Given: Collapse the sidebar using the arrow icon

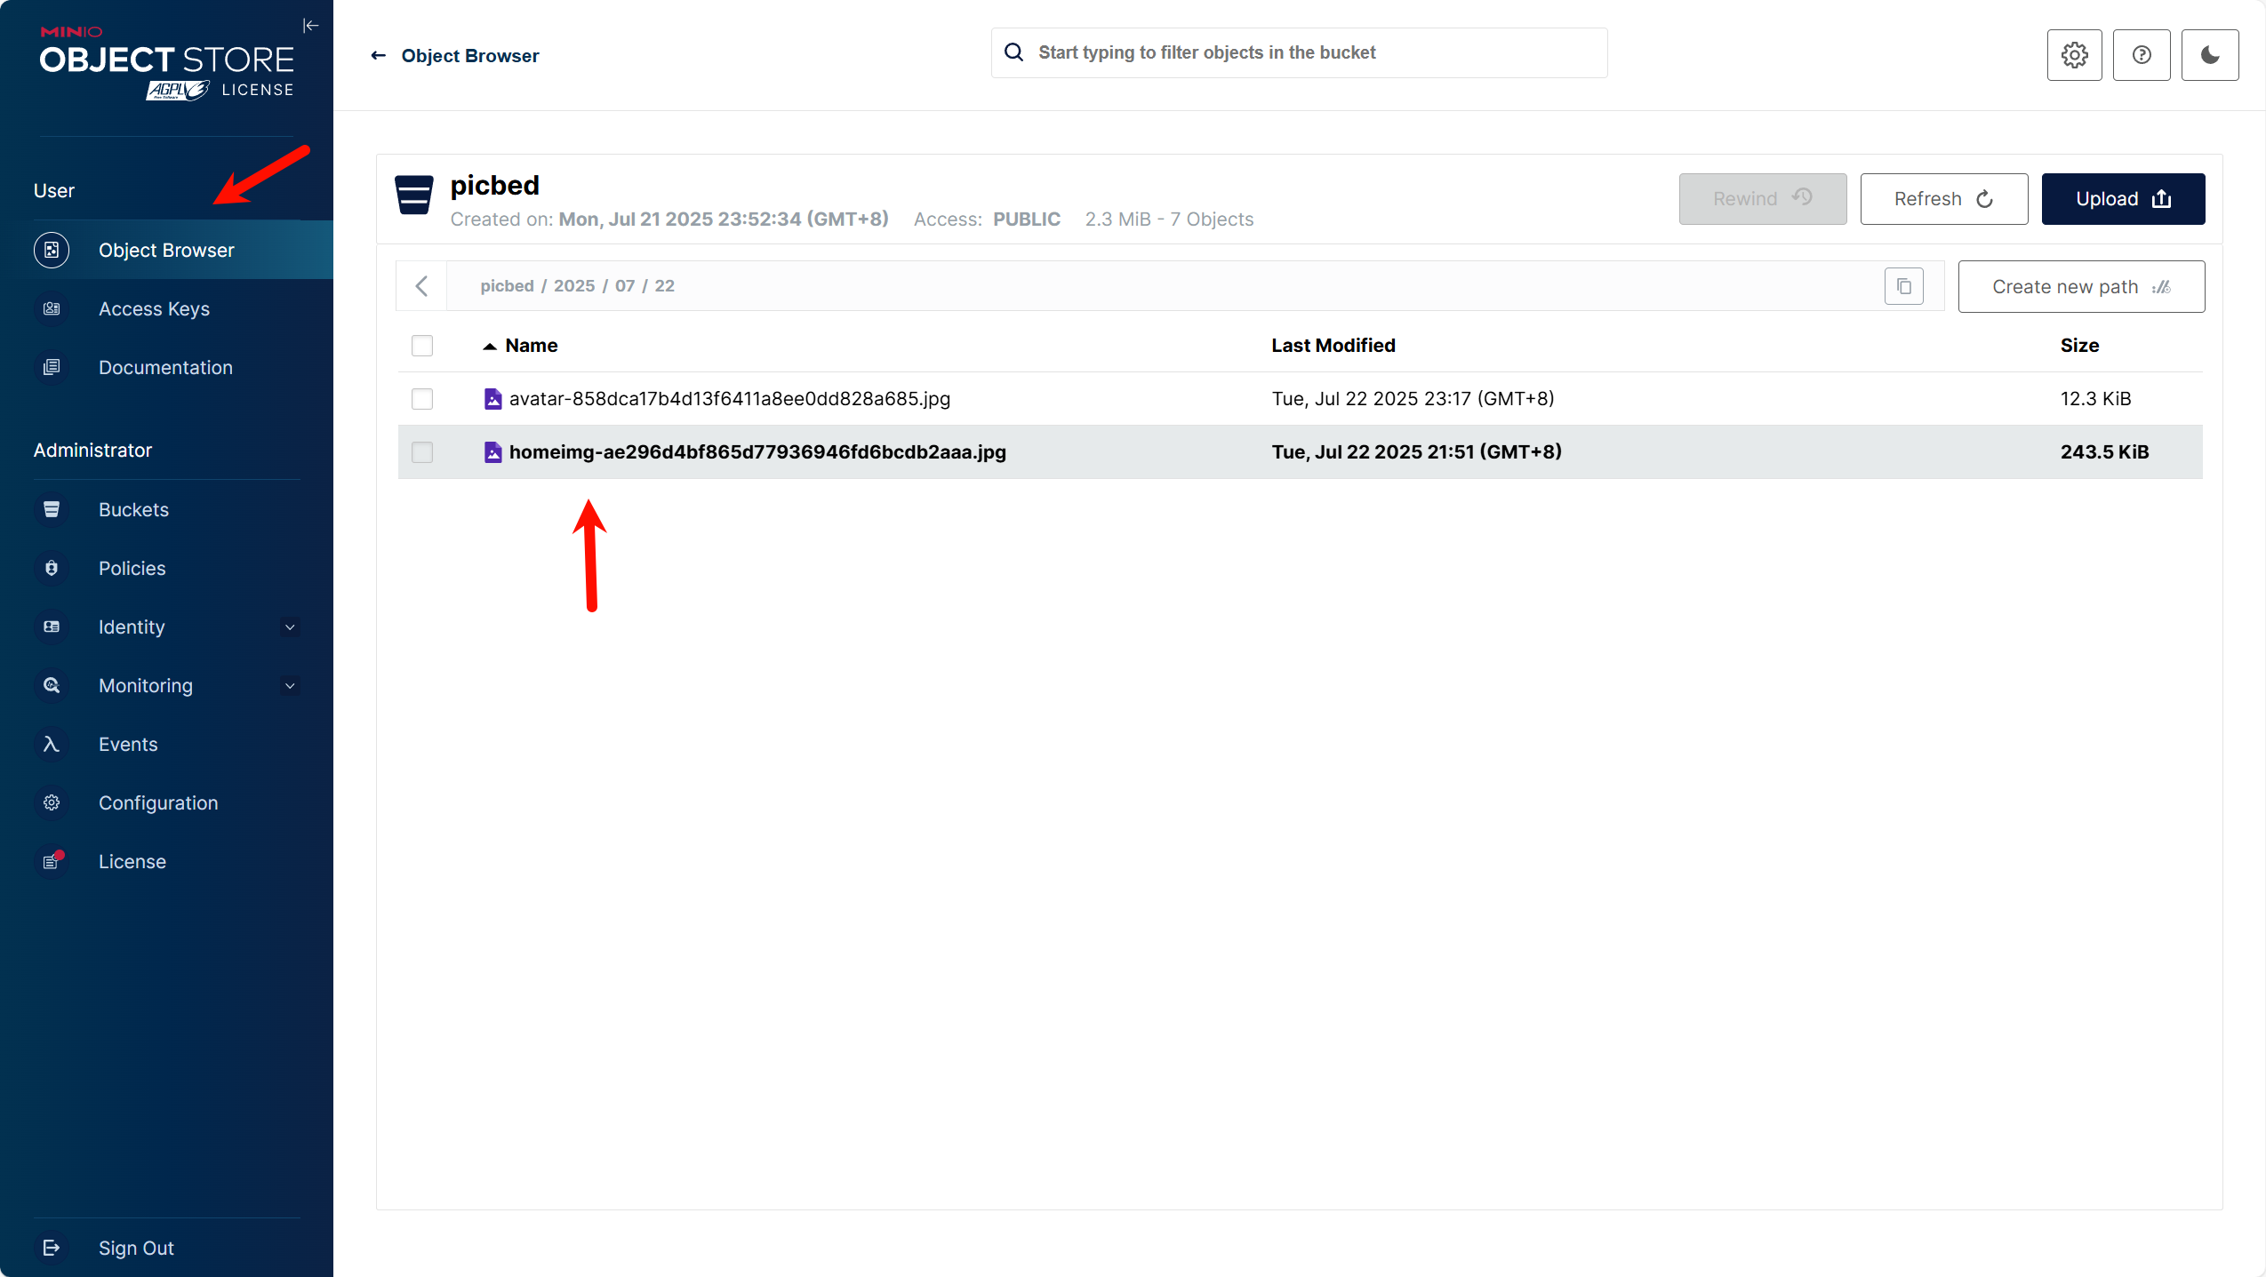Looking at the screenshot, I should click(x=310, y=26).
